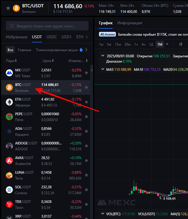Click the Анализ AI badge
Viewport: 188px width, 219px height.
pyautogui.click(x=107, y=35)
